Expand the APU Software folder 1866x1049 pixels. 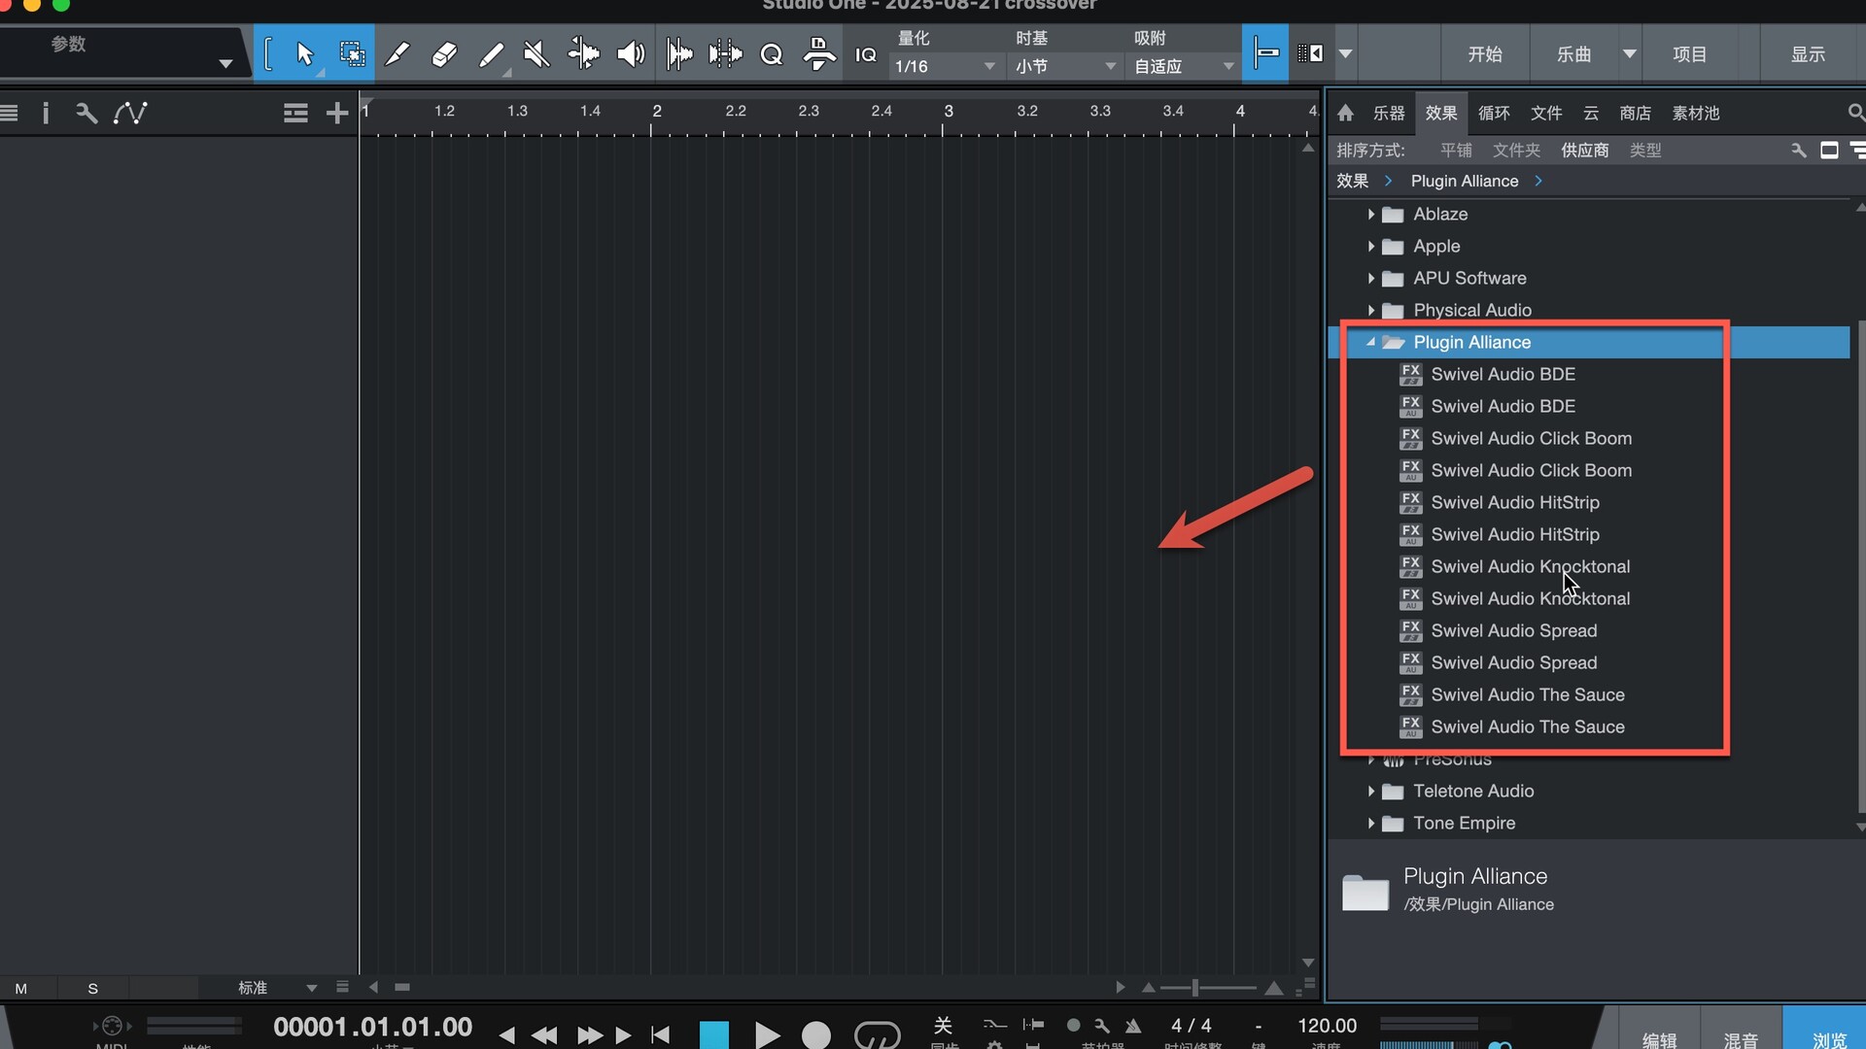click(1370, 278)
